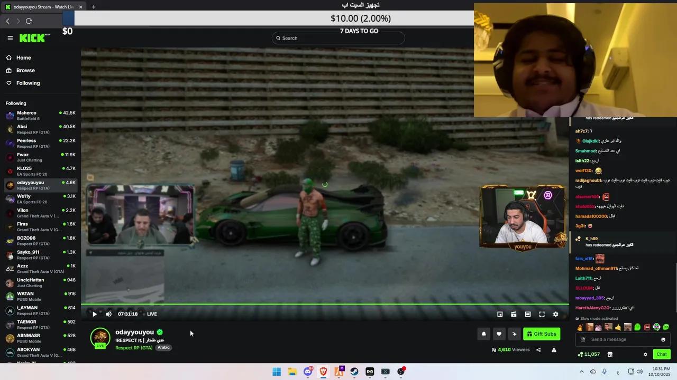Select the odayyouyou Stream browser tab
The height and width of the screenshot is (380, 677).
(44, 7)
